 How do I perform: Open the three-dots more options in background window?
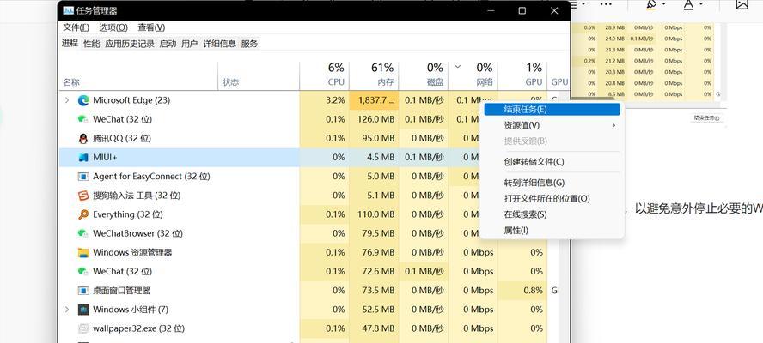point(606,4)
